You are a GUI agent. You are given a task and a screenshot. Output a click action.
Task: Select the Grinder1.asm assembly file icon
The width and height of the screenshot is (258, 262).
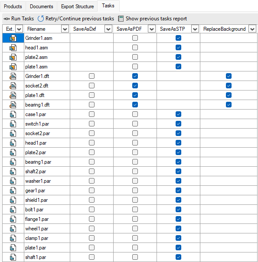point(13,38)
